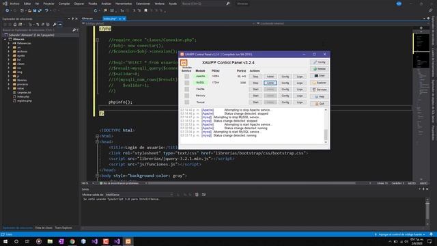Open Help in the XAMPP Control Panel
The height and width of the screenshot is (246, 437).
(319, 96)
